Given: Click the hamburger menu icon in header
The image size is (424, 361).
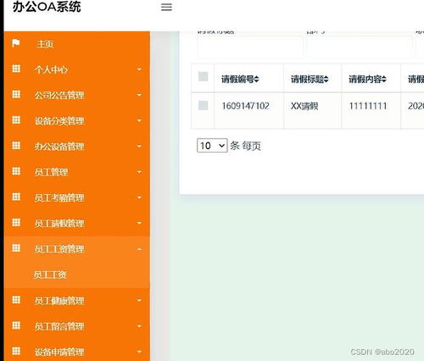Looking at the screenshot, I should click(166, 7).
